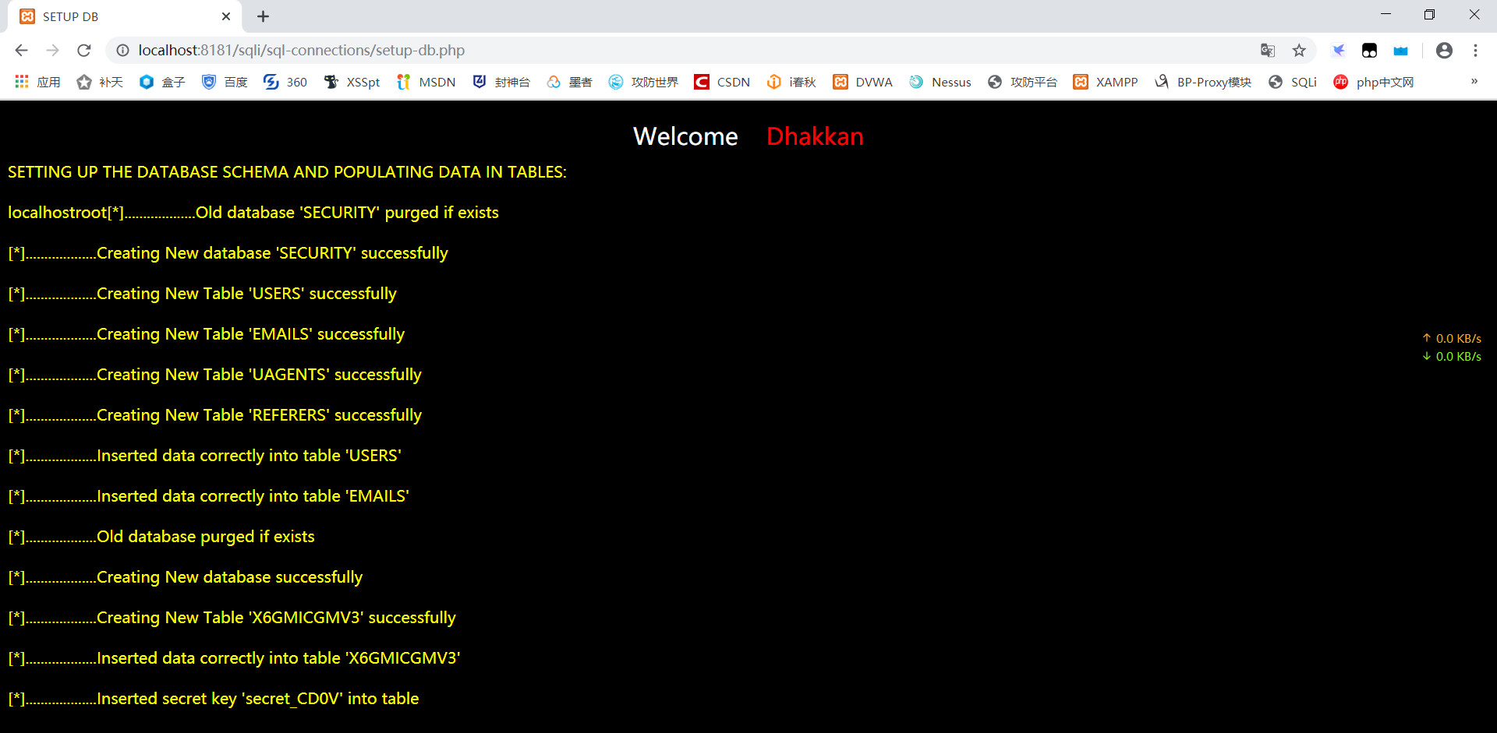Open the site information padlock icon
Viewport: 1497px width, 733px height.
pyautogui.click(x=122, y=50)
